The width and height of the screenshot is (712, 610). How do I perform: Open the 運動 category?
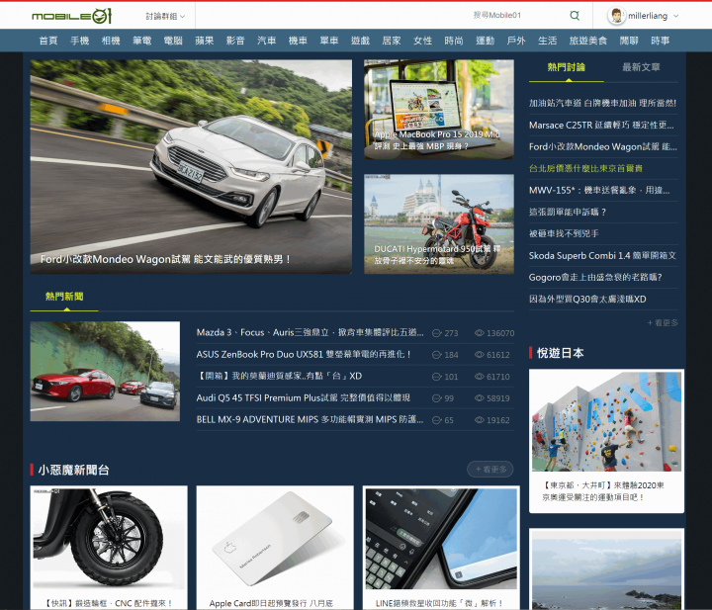pos(485,41)
